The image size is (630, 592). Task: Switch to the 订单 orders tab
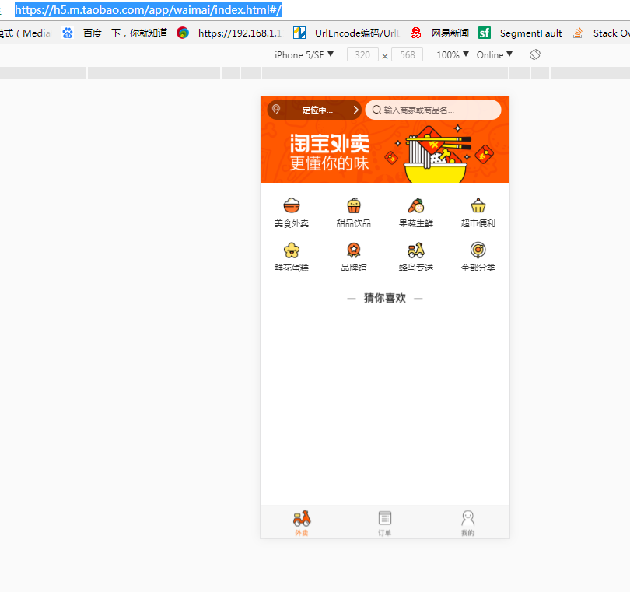coord(385,523)
